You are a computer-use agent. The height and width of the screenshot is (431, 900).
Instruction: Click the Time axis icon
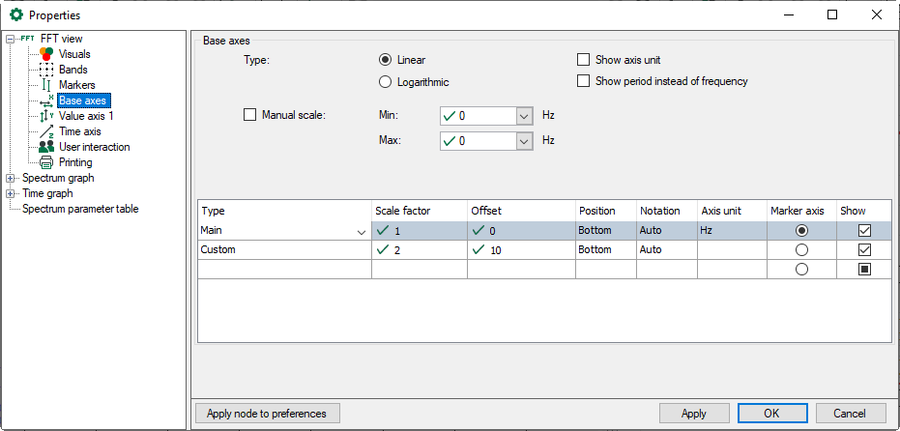[x=45, y=131]
